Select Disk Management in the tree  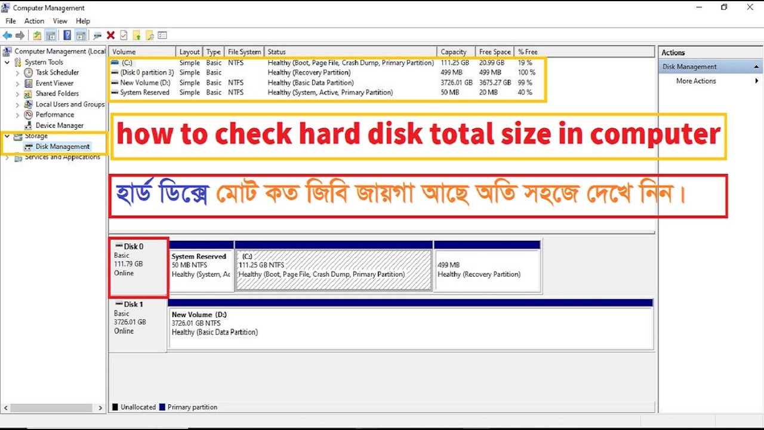(63, 147)
